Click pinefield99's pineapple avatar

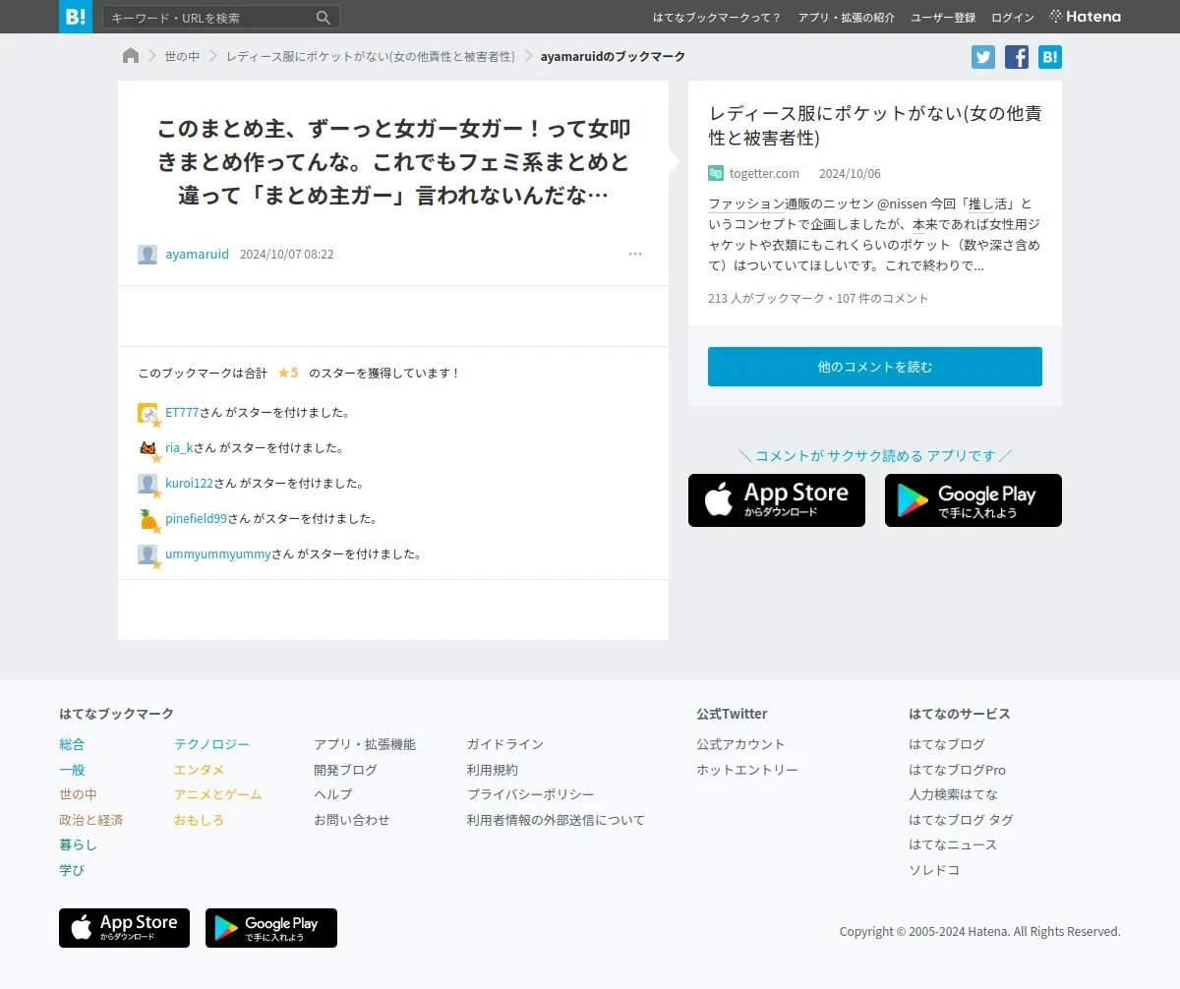(147, 519)
